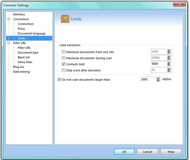
Task: Enable Maximum documents from one site checkbox
Action: coord(64,52)
